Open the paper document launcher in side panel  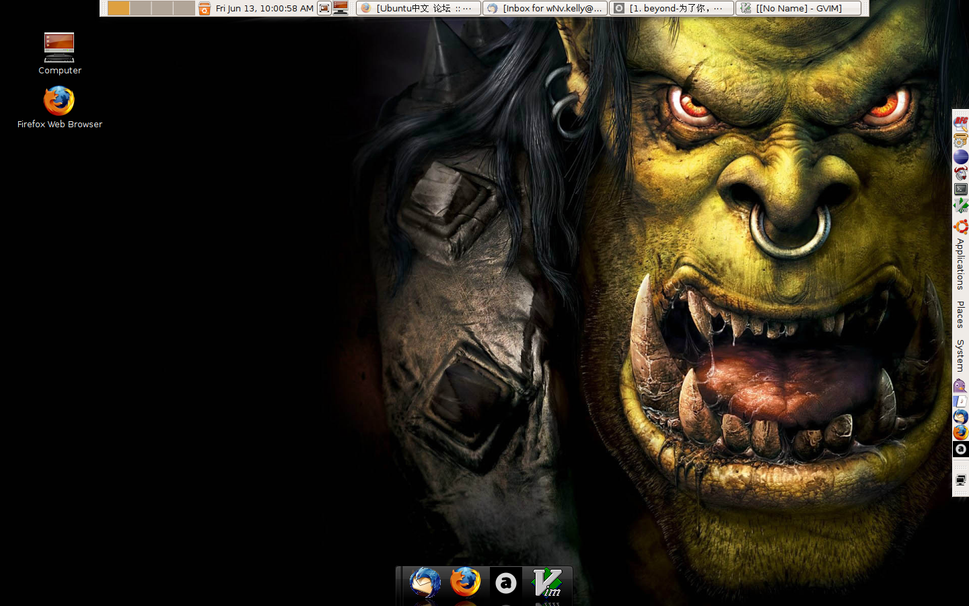pos(961,401)
